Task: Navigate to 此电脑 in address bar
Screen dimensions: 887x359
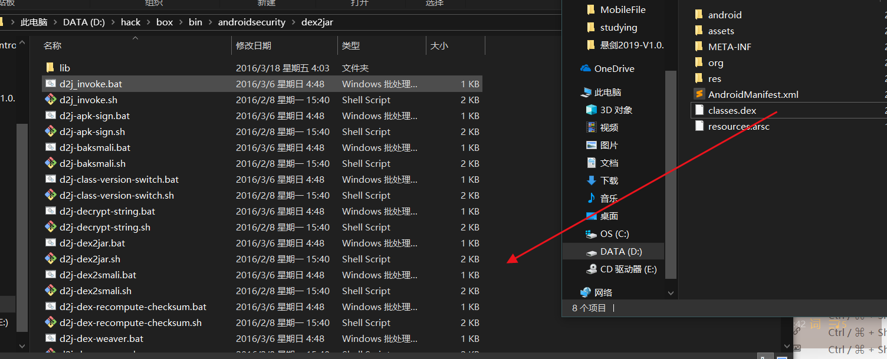Action: [x=34, y=22]
